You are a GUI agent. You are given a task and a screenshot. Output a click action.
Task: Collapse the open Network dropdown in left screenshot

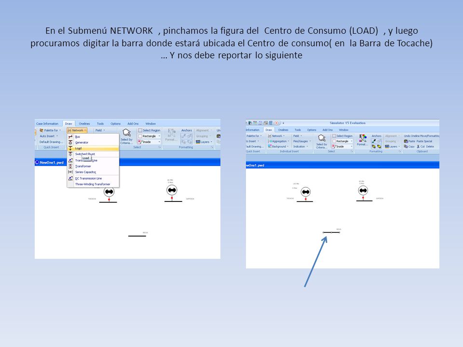click(77, 130)
